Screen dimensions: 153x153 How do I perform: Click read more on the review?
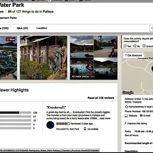point(105,118)
